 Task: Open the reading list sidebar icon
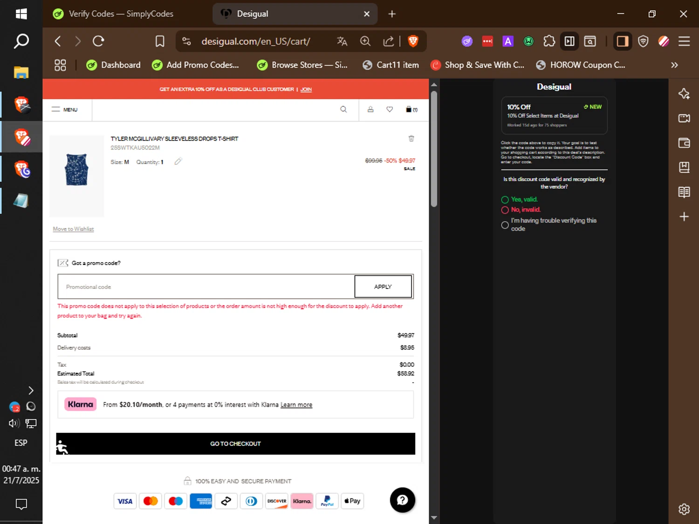(x=684, y=192)
